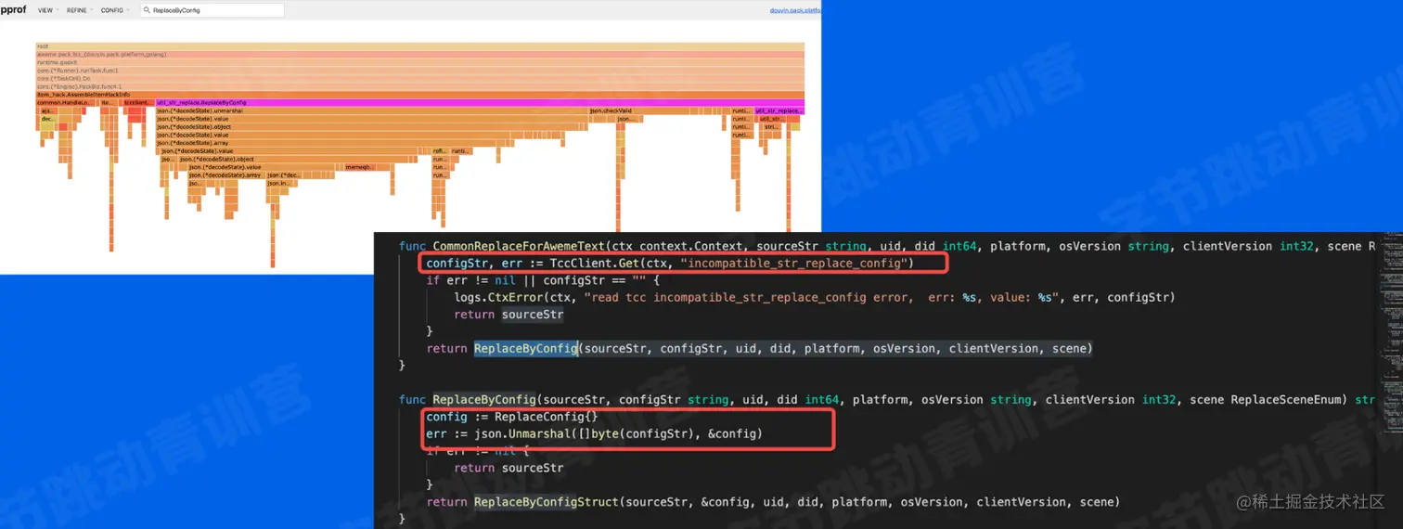The image size is (1403, 529).
Task: Click func ReplaceByConfig definition name
Action: click(484, 400)
